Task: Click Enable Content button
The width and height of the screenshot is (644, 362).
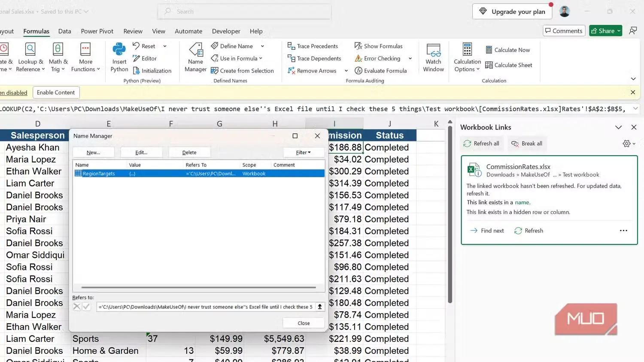Action: [x=56, y=93]
